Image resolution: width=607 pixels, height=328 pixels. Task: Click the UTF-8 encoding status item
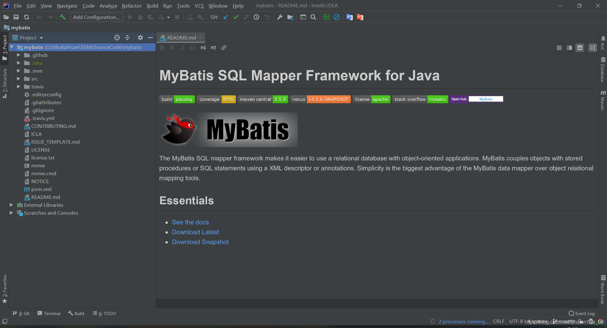[x=516, y=321]
